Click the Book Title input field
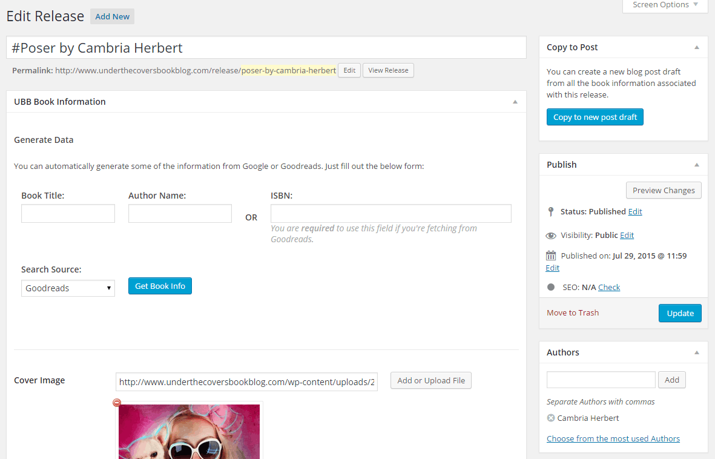This screenshot has height=459, width=715. pyautogui.click(x=68, y=213)
